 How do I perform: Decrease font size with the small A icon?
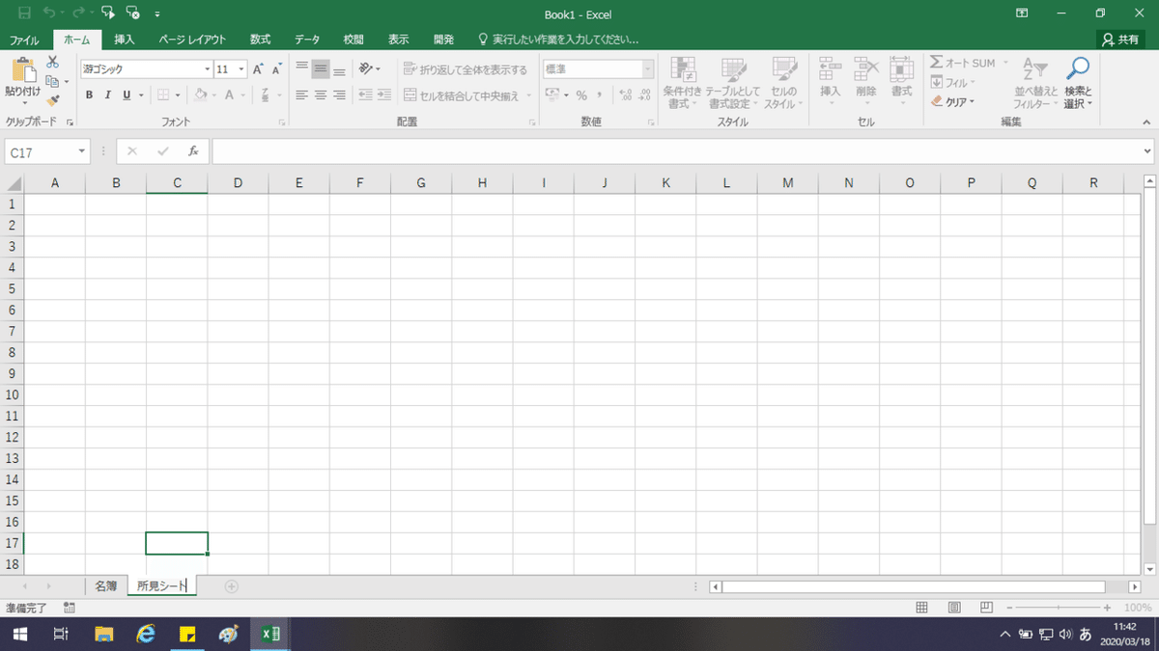coord(277,69)
